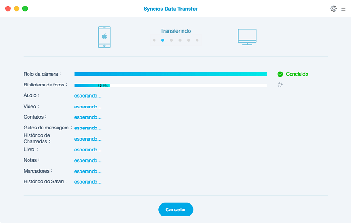
Task: Click the source iPhone device icon
Action: coord(104,36)
